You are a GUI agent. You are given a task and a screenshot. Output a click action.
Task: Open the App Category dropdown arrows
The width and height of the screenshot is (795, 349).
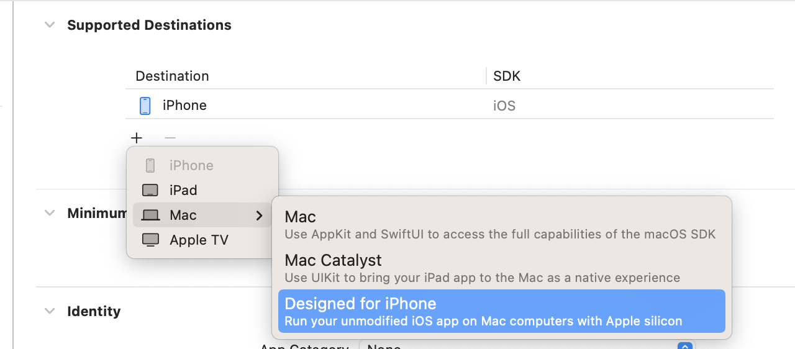[685, 345]
